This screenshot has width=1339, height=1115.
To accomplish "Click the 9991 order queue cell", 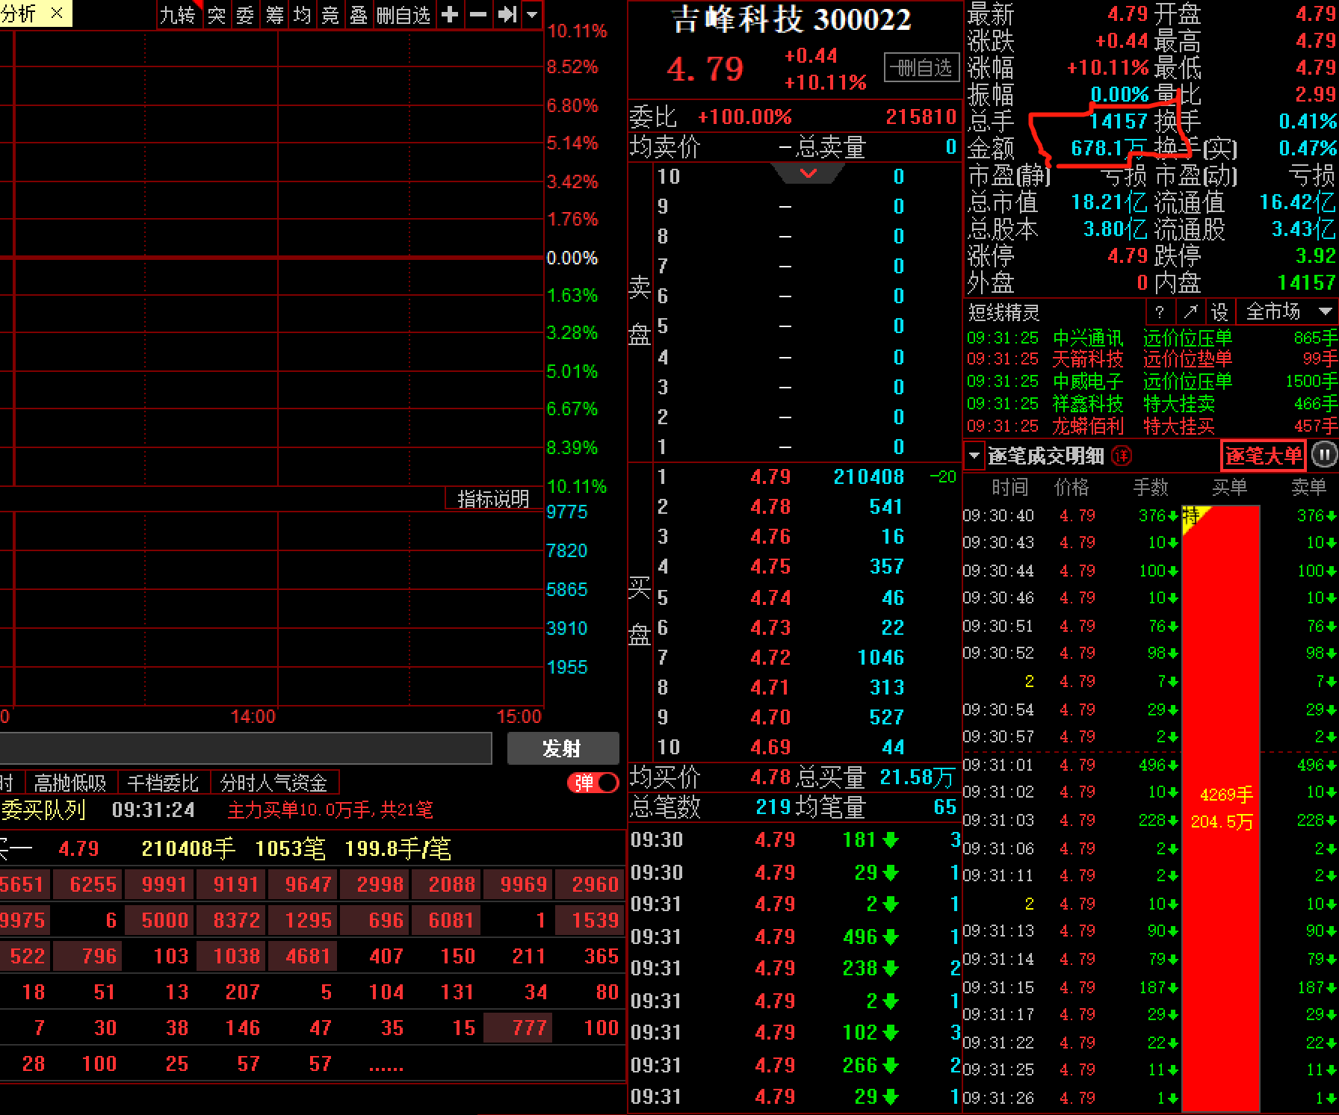I will pos(158,884).
